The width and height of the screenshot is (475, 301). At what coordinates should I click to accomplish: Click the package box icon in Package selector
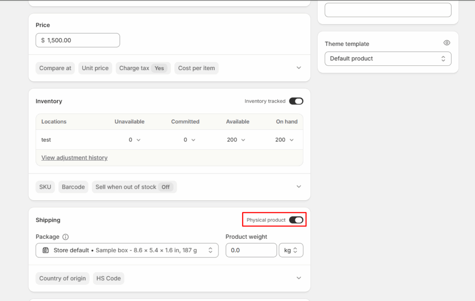click(x=45, y=250)
